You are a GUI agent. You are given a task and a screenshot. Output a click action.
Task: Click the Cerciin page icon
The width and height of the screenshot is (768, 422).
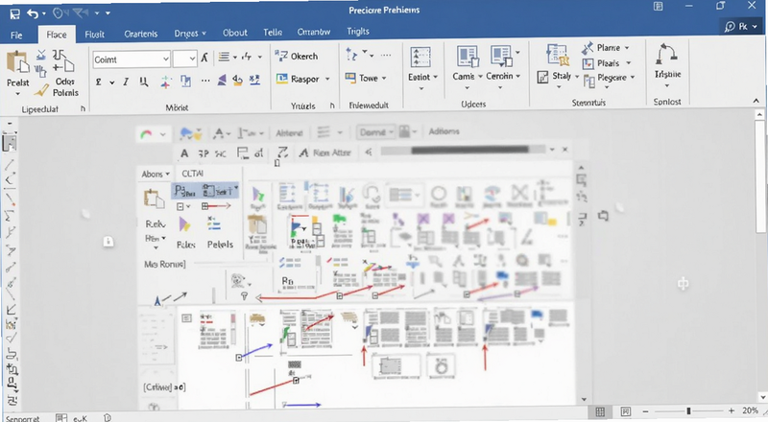point(501,56)
